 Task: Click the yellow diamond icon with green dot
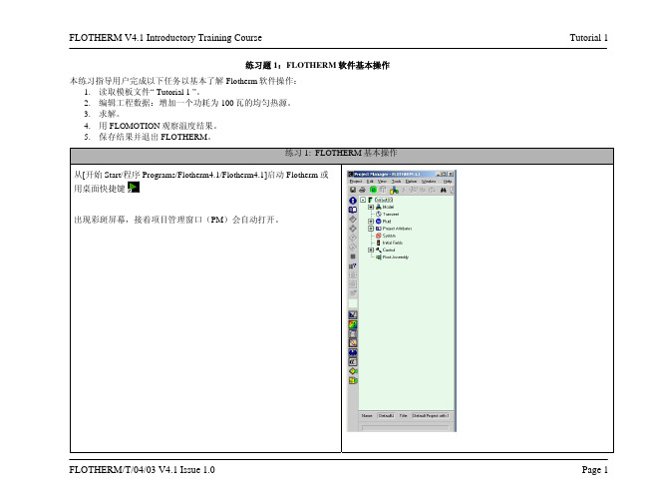coord(353,371)
